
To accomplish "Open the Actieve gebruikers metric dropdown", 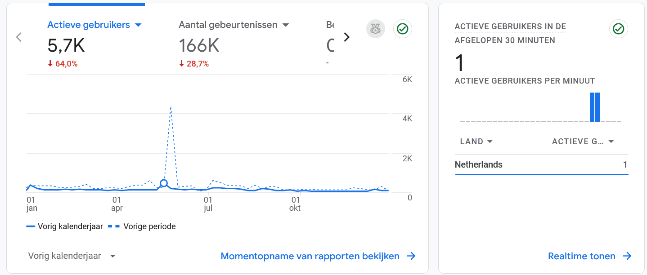I will click(139, 25).
